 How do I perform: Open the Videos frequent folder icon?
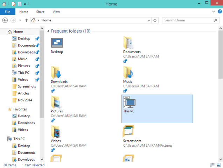(x=55, y=132)
